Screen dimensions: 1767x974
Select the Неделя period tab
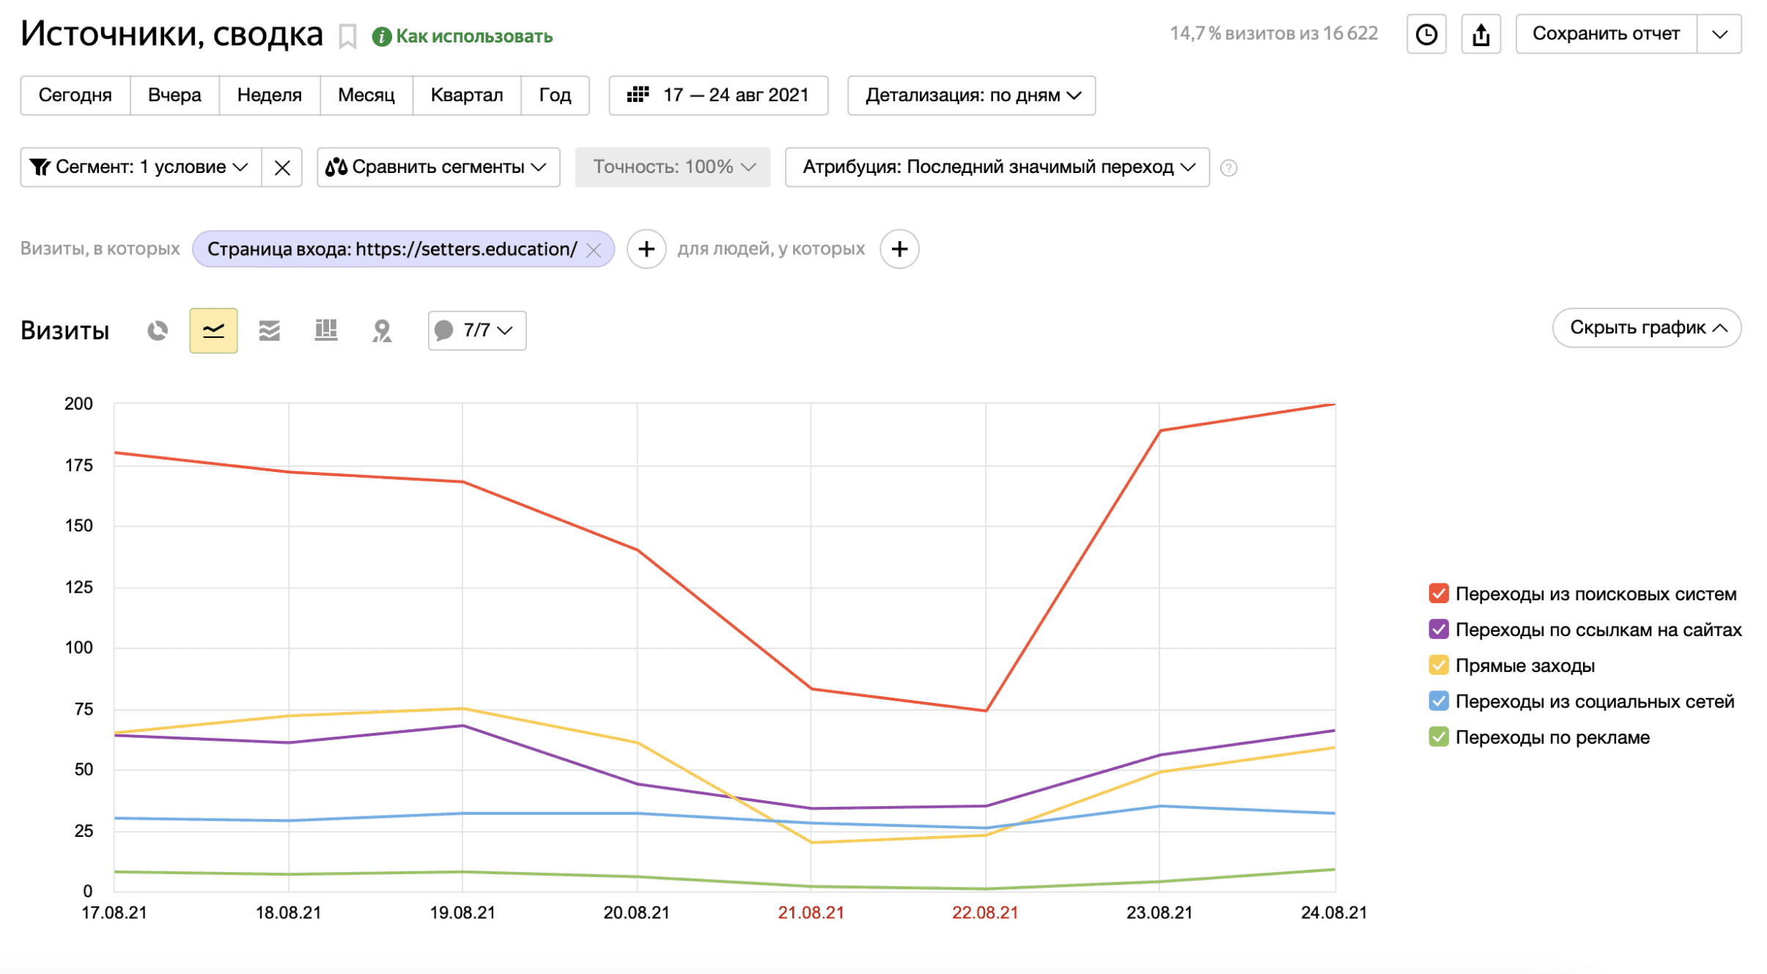pos(269,95)
